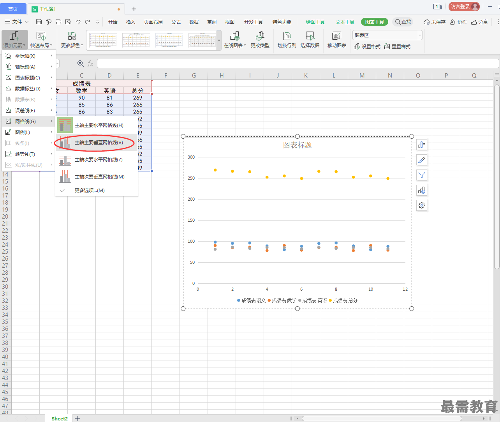Switch to the Insert (插入) ribbon tab
Screen dimensions: 500x422
tap(131, 22)
